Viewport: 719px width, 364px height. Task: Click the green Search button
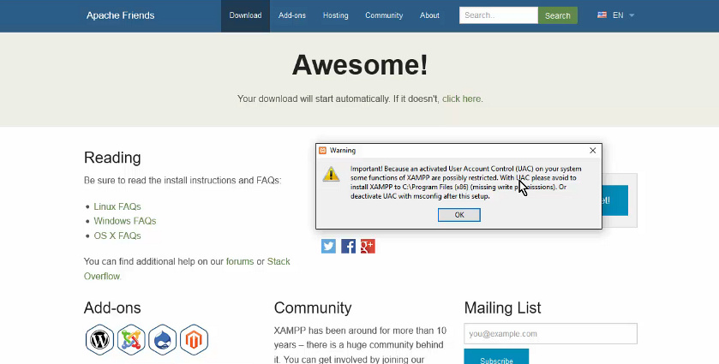point(558,15)
